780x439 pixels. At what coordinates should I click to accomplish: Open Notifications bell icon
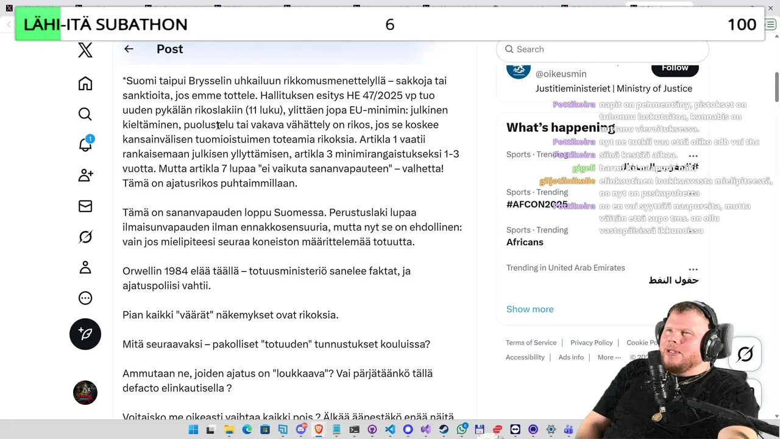click(85, 143)
